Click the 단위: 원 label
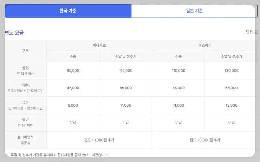 point(252,32)
